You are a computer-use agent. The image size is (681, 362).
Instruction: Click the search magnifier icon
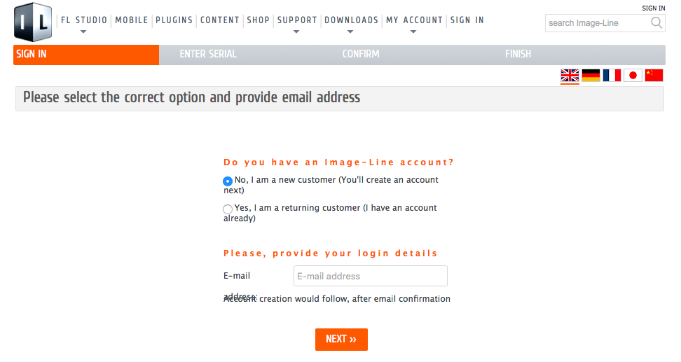tap(656, 22)
